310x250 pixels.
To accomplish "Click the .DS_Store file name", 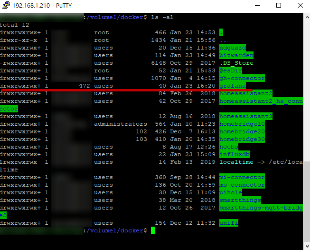I will coord(236,63).
